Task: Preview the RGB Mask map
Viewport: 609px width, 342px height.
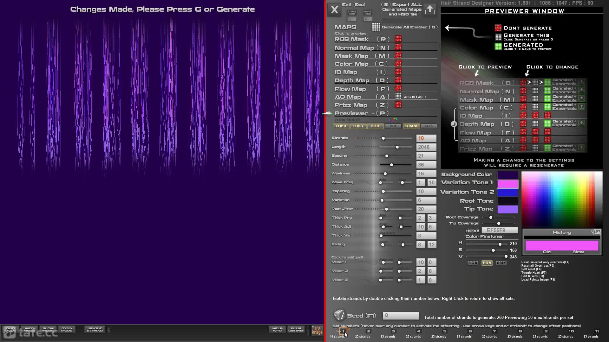Action: click(x=362, y=39)
